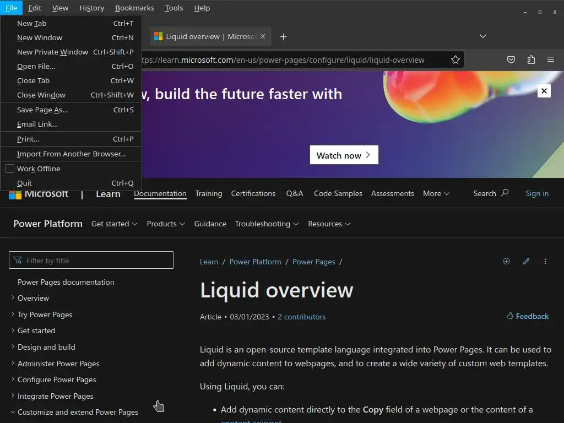Click the browser address bar URL
Viewport: 564px width, 423px height.
pyautogui.click(x=283, y=59)
